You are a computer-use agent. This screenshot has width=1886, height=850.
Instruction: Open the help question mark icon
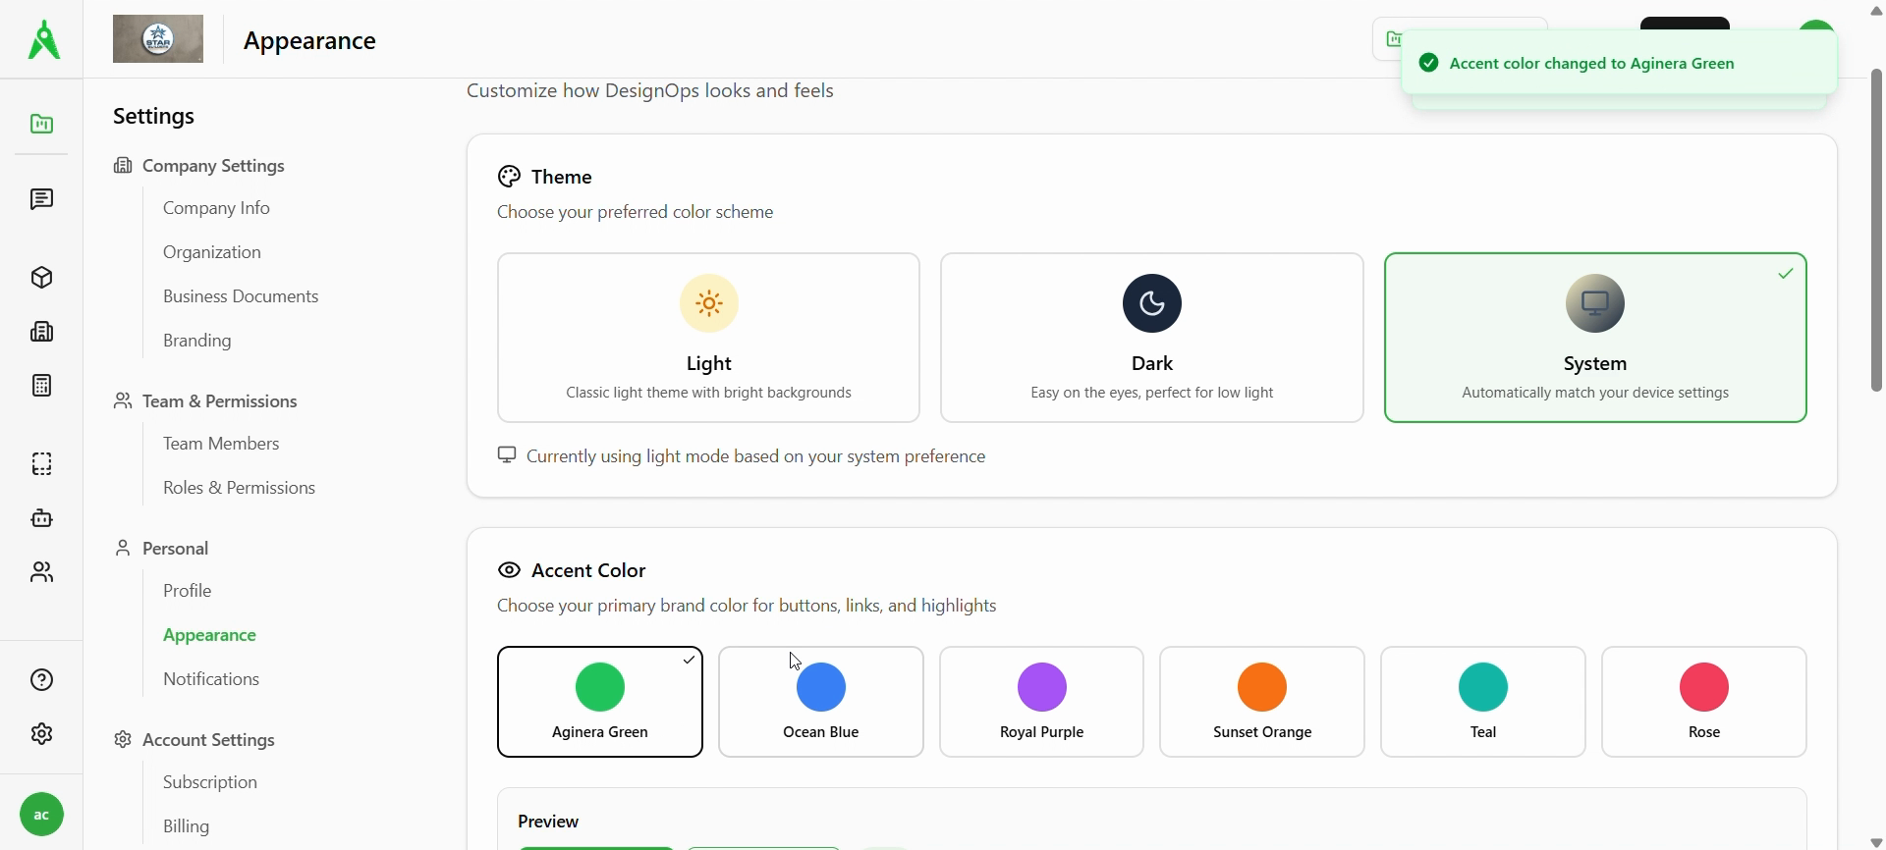click(41, 680)
